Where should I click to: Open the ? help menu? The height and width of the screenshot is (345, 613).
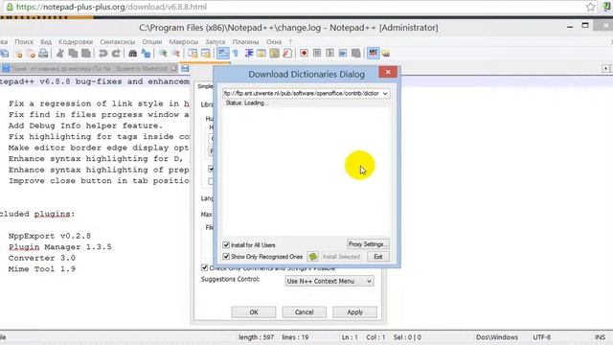point(290,41)
